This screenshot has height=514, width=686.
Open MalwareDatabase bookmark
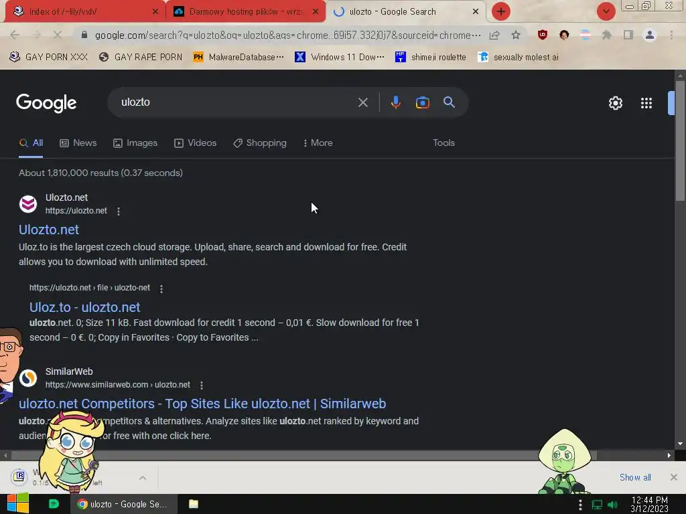238,58
